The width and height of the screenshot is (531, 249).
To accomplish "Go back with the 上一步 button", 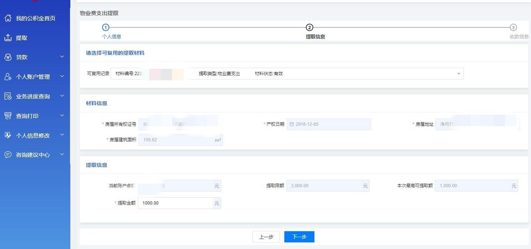I will click(266, 237).
